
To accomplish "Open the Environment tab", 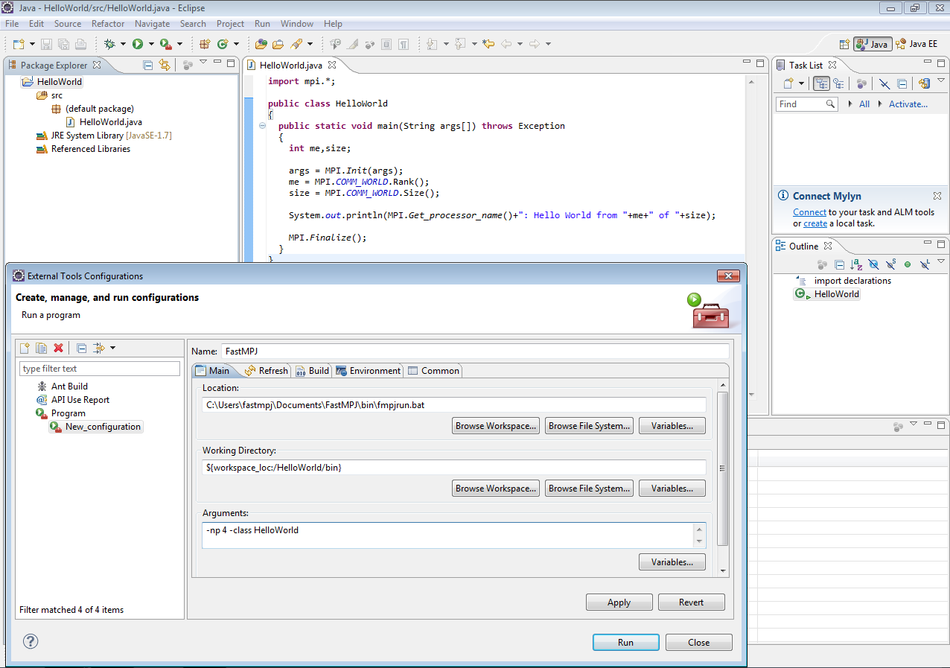I will tap(369, 370).
